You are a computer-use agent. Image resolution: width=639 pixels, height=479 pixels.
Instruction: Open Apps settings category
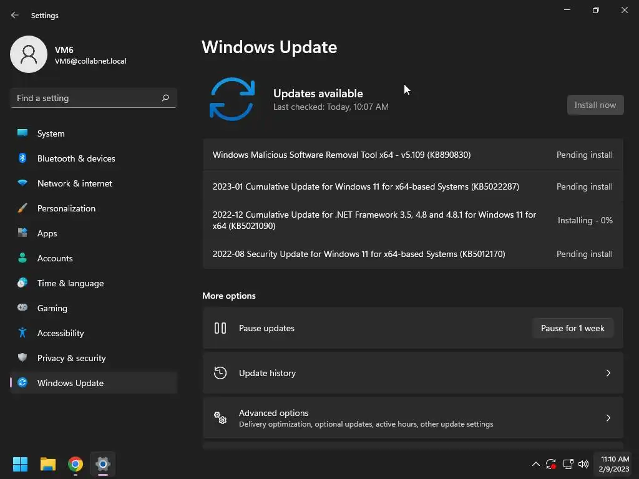[94, 233]
